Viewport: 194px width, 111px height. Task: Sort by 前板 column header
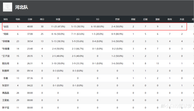point(133,19)
